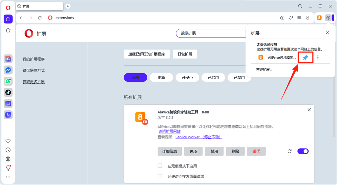Open WhatsApp from the sidebar
Screen dimensions: 337x185
(8, 81)
